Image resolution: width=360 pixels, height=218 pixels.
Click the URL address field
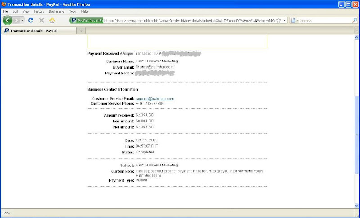(x=189, y=21)
